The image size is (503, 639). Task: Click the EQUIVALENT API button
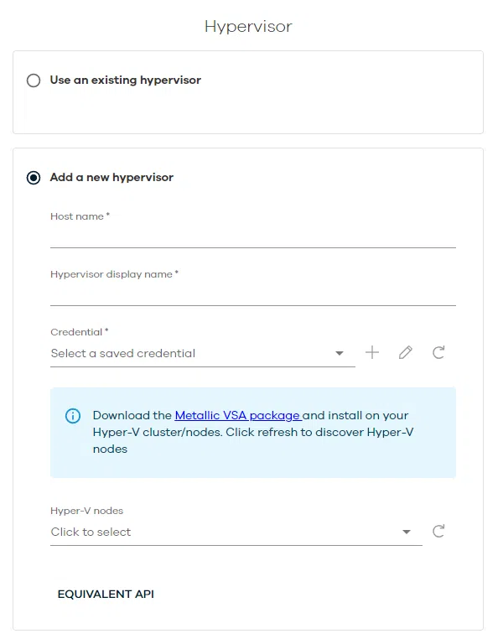pyautogui.click(x=106, y=595)
